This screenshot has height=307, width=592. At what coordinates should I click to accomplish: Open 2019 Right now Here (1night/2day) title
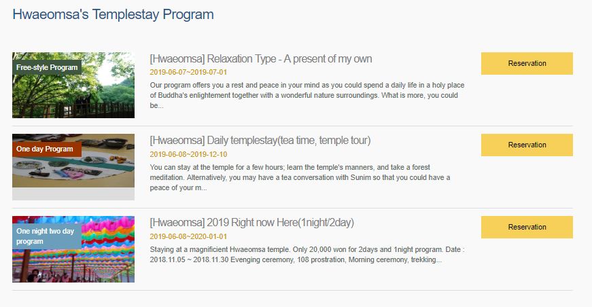pos(251,223)
